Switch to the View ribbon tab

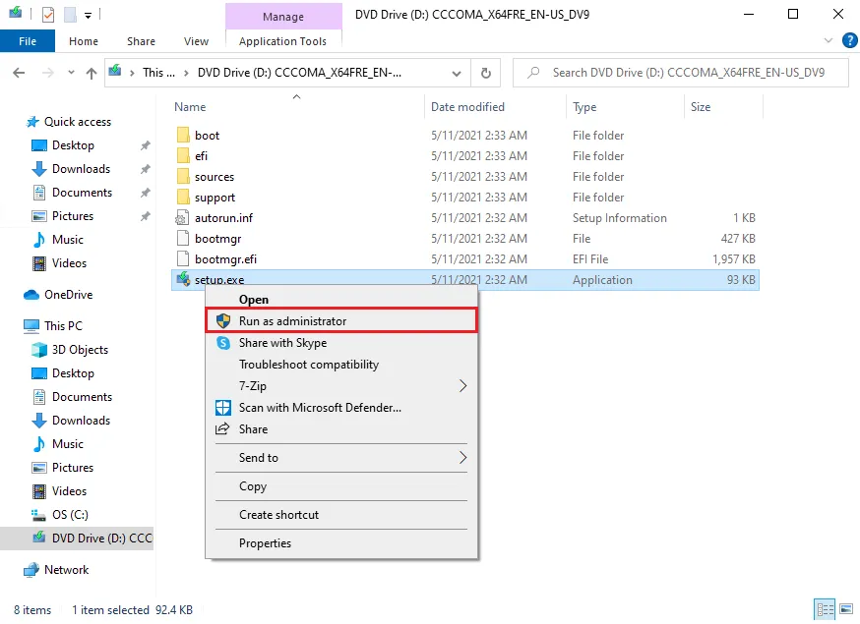pyautogui.click(x=196, y=41)
